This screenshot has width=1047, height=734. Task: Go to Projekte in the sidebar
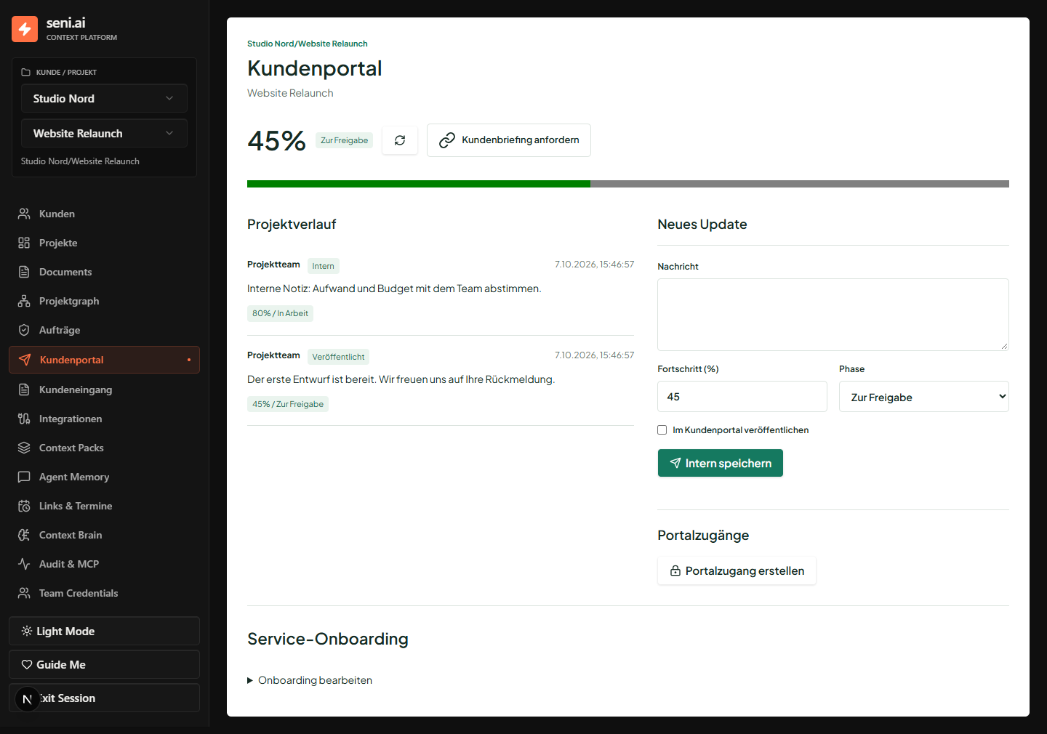(x=104, y=243)
